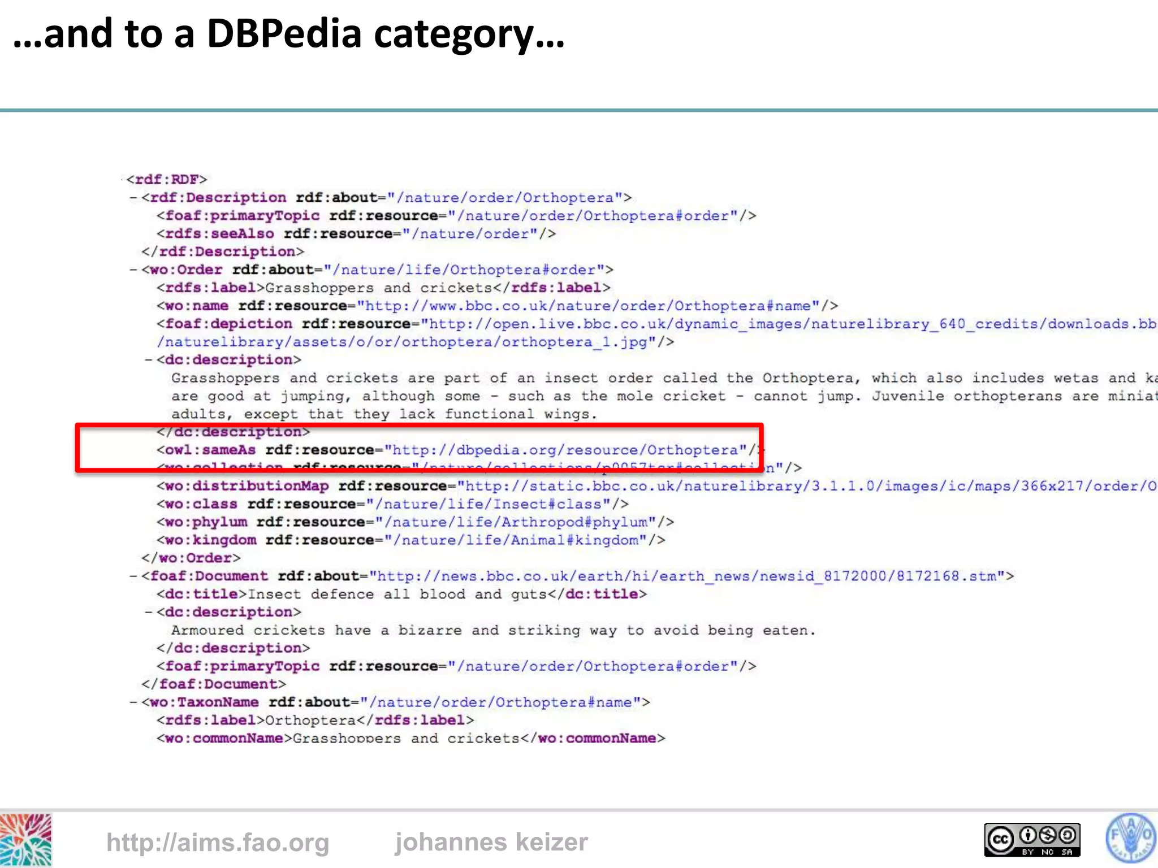
Task: Click the dbpedia.org Orthoptera resource URL
Action: pyautogui.click(x=565, y=450)
